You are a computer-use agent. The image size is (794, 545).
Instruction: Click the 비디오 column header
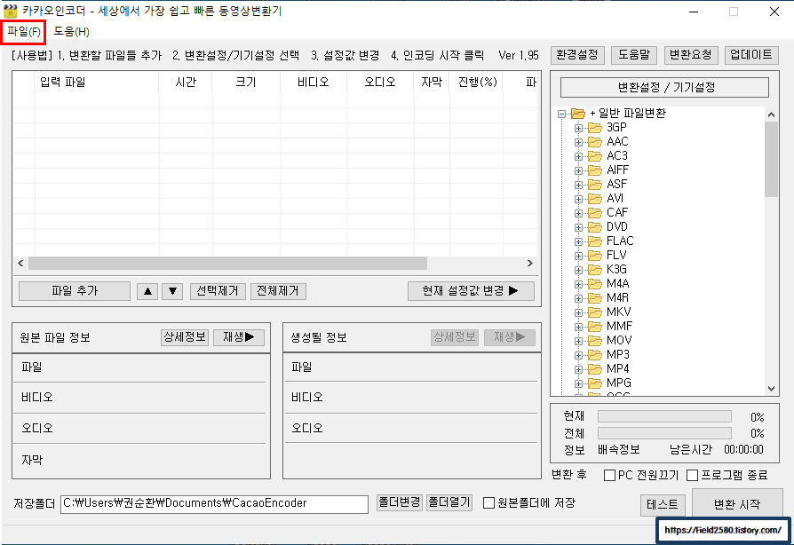[x=314, y=83]
